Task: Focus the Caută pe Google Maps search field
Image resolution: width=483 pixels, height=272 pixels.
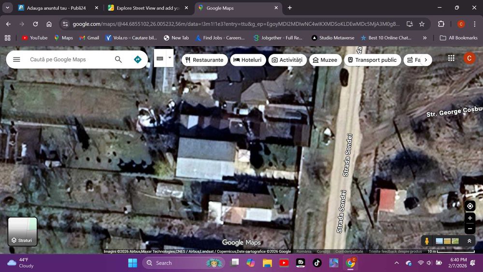Action: pyautogui.click(x=70, y=59)
